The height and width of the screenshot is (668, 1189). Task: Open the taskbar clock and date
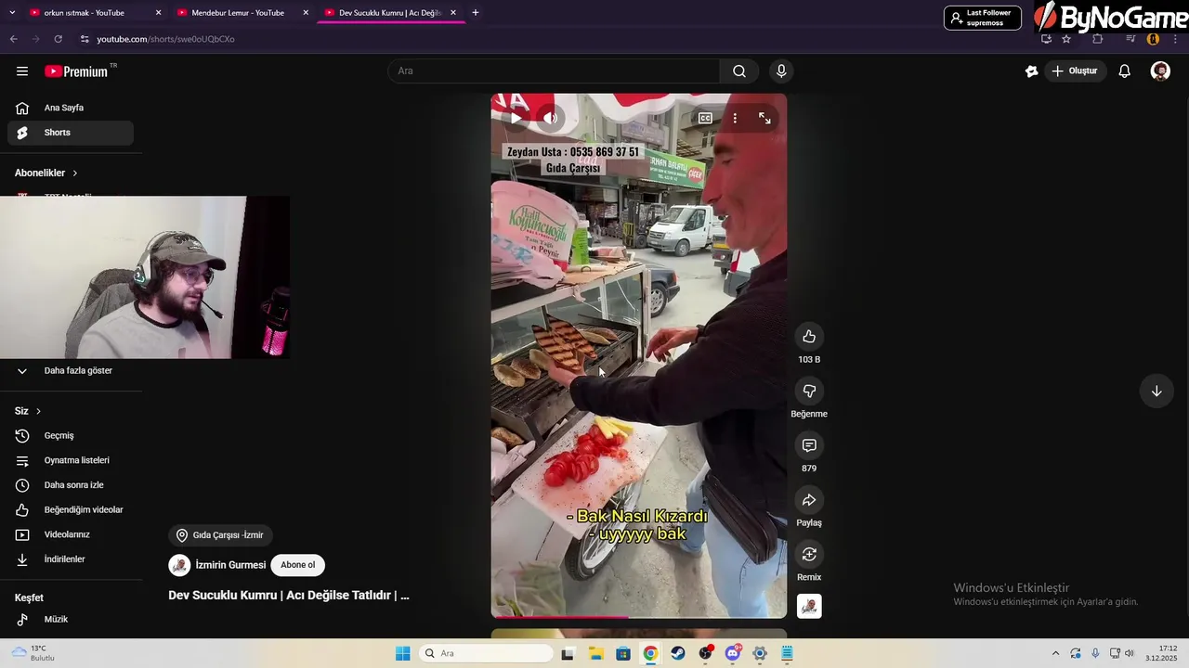tap(1161, 654)
